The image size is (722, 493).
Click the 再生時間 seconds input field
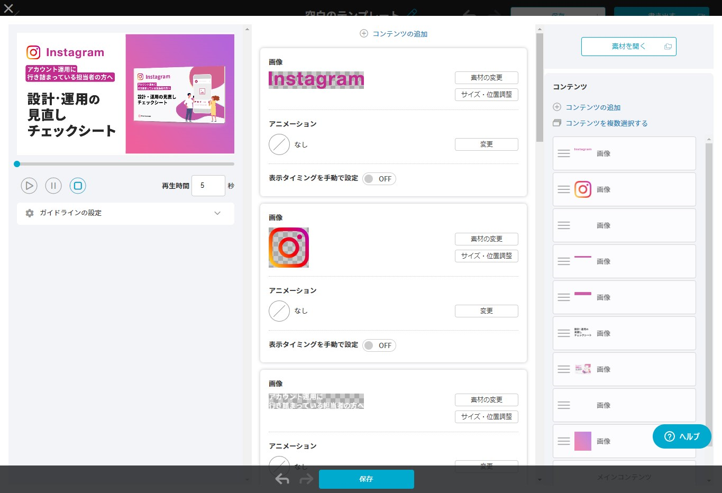click(x=208, y=186)
